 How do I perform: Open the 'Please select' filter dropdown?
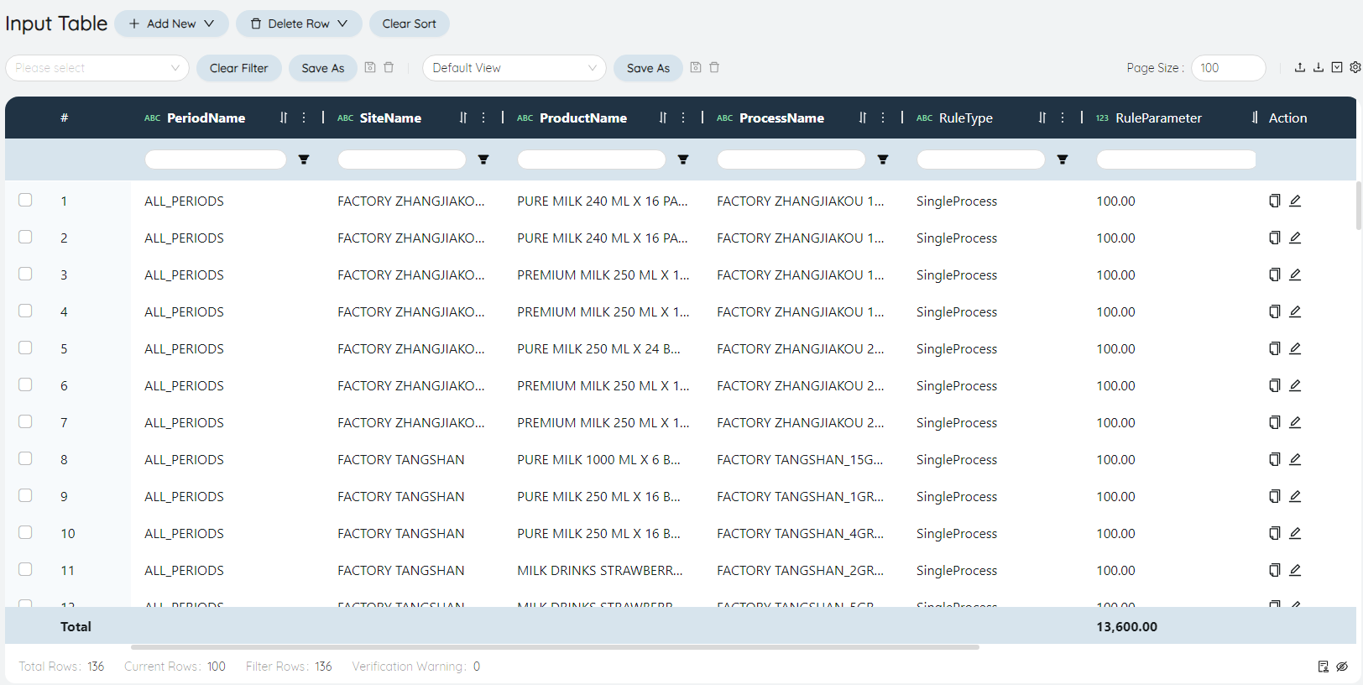[x=97, y=68]
